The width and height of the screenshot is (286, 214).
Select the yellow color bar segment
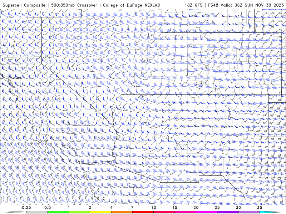100,212
